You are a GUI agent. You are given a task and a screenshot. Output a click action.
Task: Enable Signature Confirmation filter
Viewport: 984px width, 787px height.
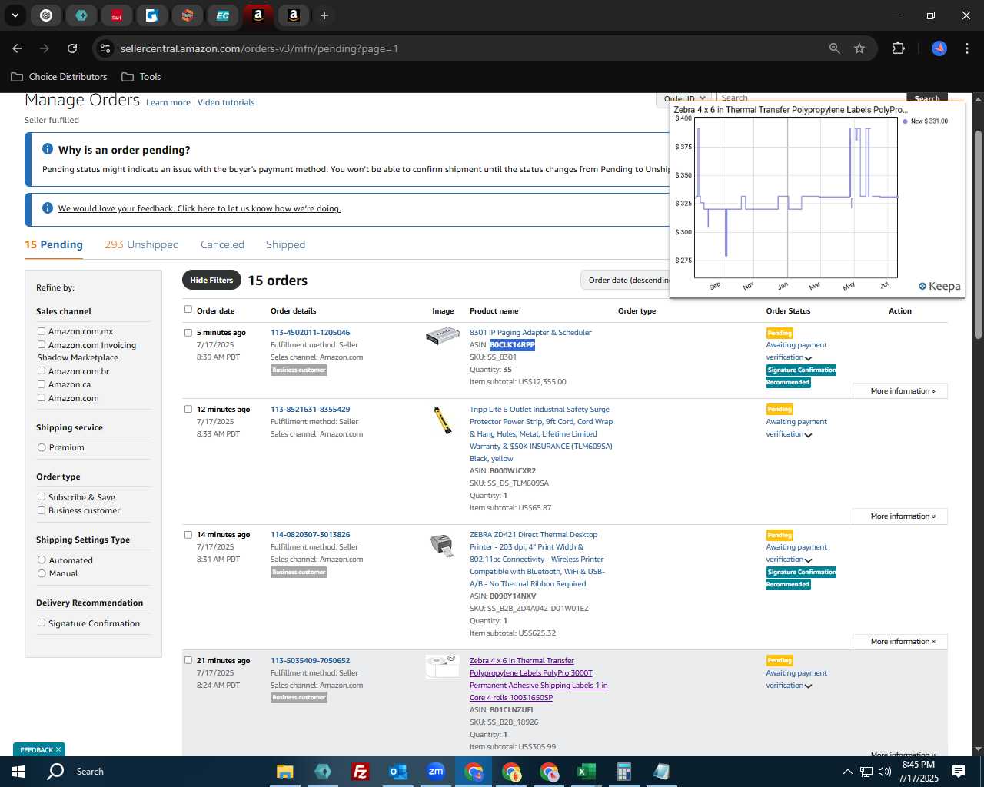pos(42,623)
